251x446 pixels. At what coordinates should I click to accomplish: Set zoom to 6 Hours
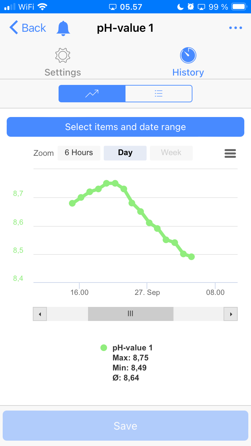(x=79, y=153)
